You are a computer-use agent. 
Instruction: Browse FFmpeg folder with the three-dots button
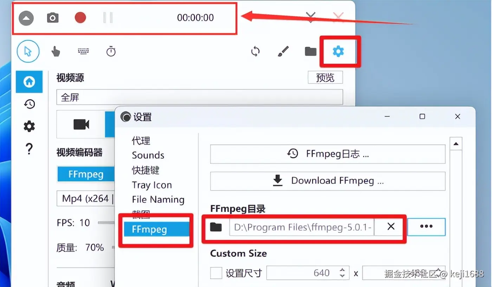point(426,227)
